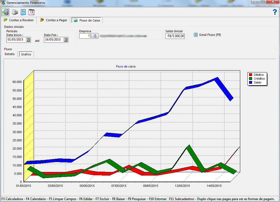Click the Empresa search magnifier icon
The image size is (280, 202).
click(95, 36)
